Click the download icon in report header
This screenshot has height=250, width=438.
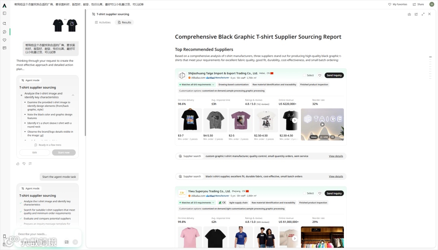[x=409, y=14]
